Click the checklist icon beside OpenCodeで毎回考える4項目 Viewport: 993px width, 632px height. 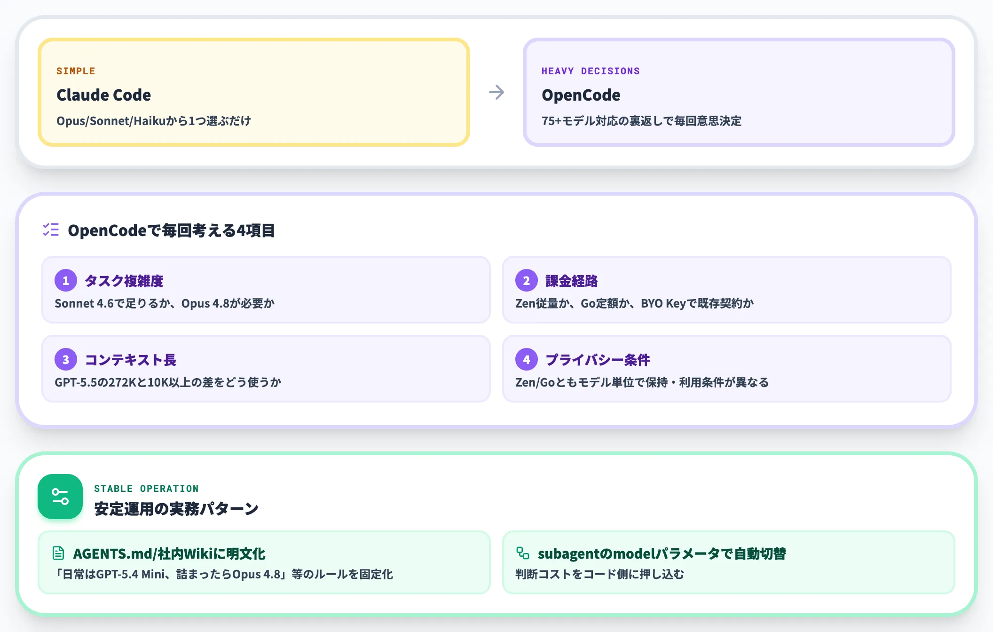coord(51,230)
